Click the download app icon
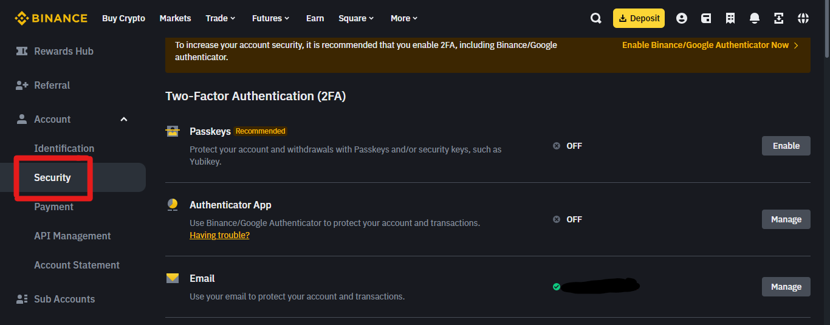 coord(779,18)
